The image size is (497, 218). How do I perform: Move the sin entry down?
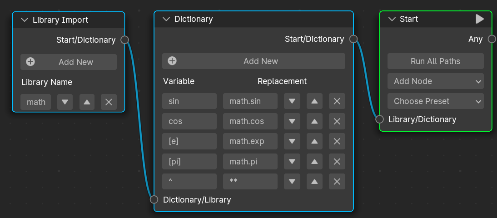point(292,101)
